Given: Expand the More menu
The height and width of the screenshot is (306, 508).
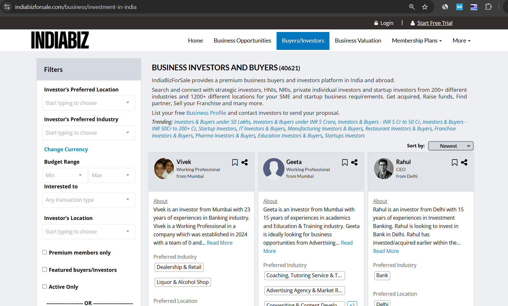Looking at the screenshot, I should point(461,41).
